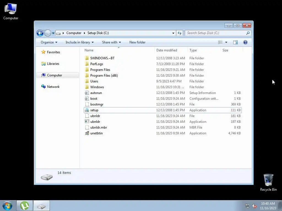Select the Users folder icon
The image size is (282, 211).
(x=87, y=81)
